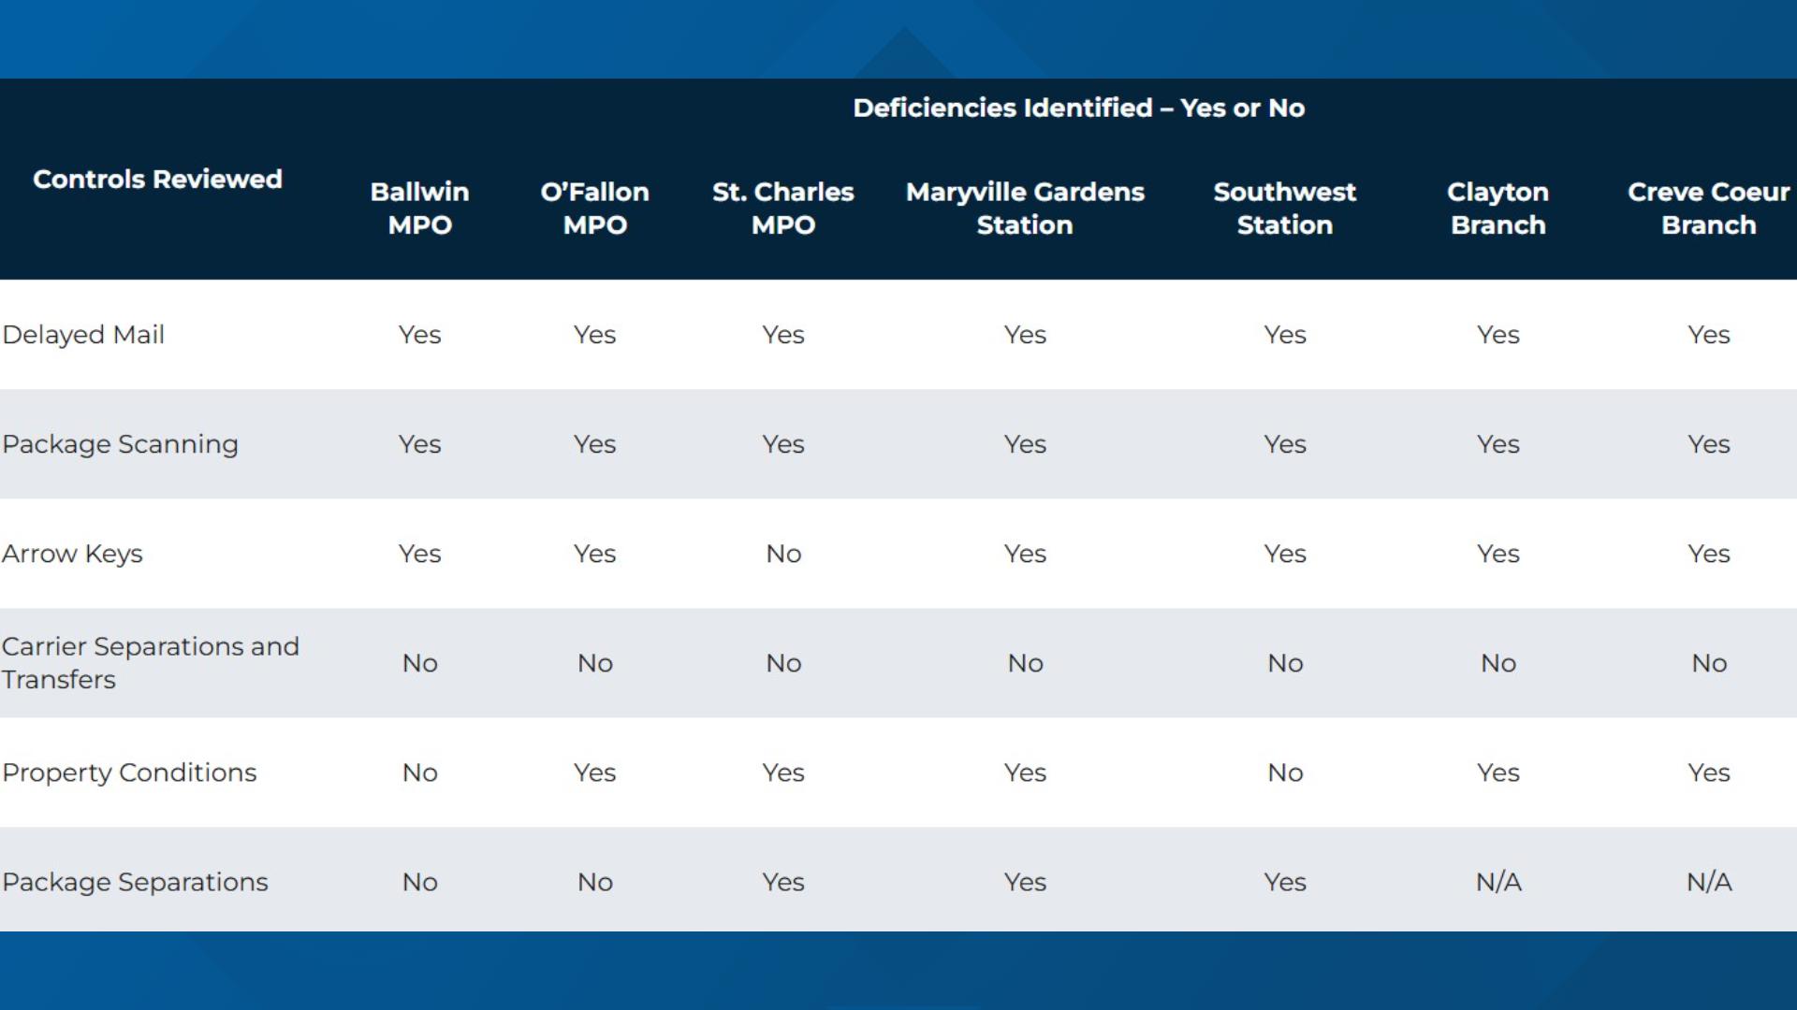The height and width of the screenshot is (1010, 1797).
Task: Click the No under St. Charles Arrow Keys
Action: tap(783, 554)
